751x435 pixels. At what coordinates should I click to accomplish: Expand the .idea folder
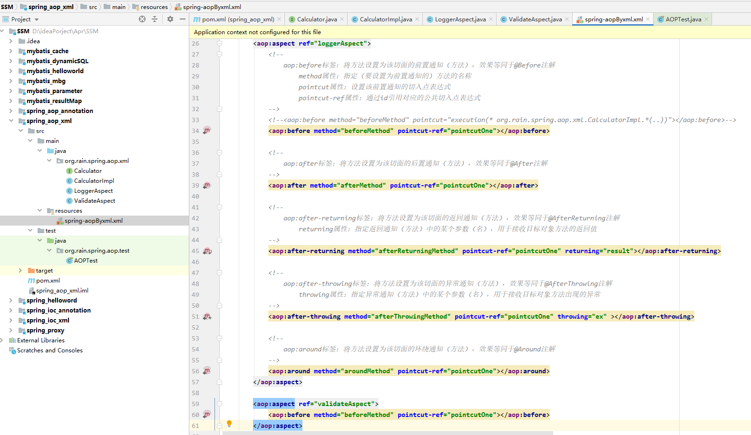pyautogui.click(x=11, y=41)
